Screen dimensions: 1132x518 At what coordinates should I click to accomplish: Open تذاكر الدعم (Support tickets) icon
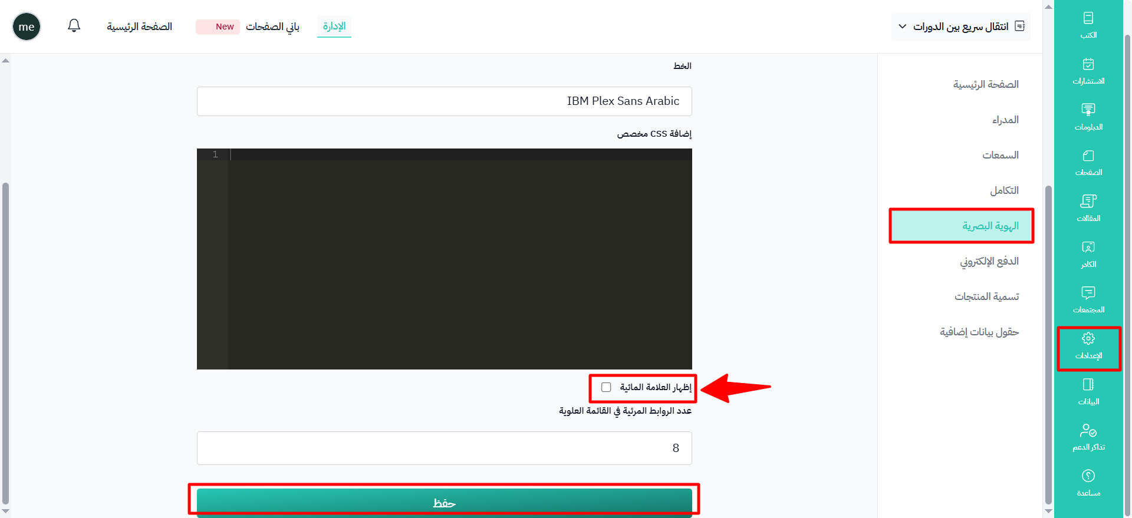1088,437
